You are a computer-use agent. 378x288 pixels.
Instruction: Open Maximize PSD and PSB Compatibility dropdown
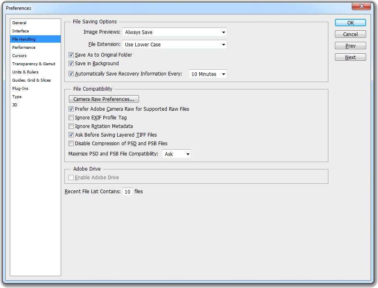(177, 154)
